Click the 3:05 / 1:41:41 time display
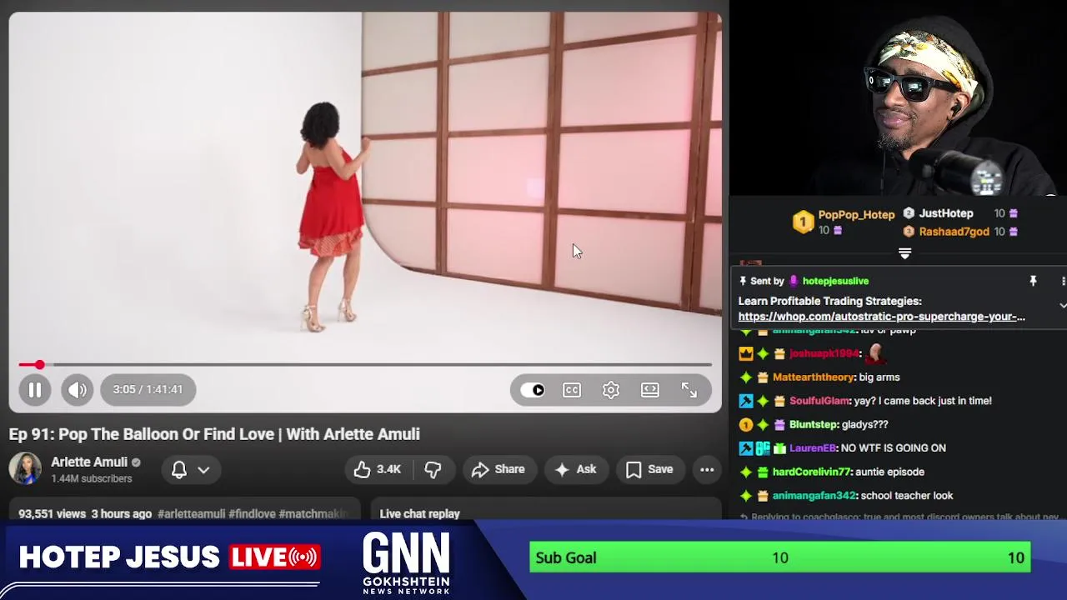This screenshot has width=1067, height=600. (148, 389)
